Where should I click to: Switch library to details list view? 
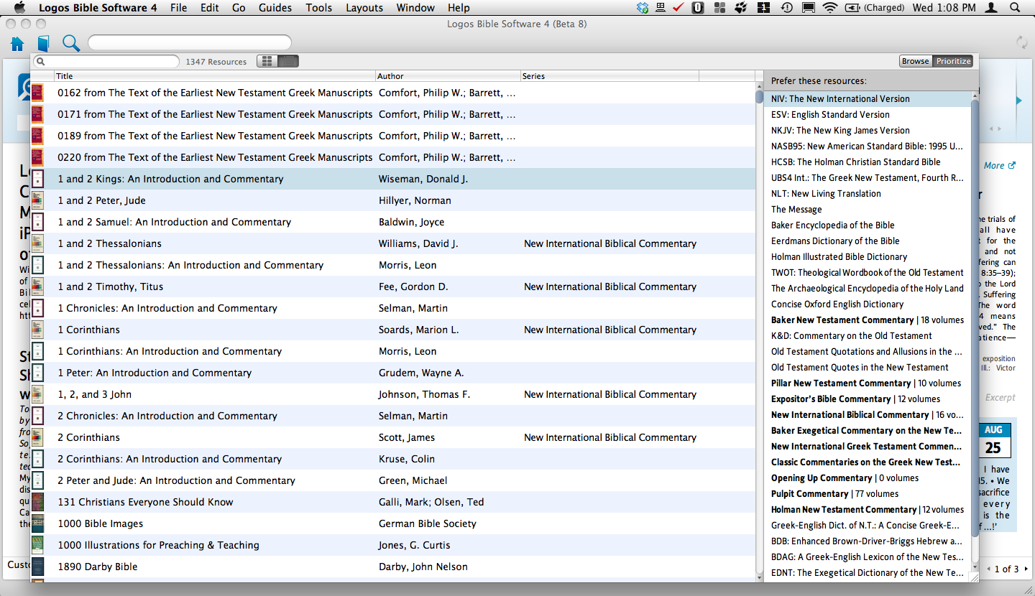288,61
